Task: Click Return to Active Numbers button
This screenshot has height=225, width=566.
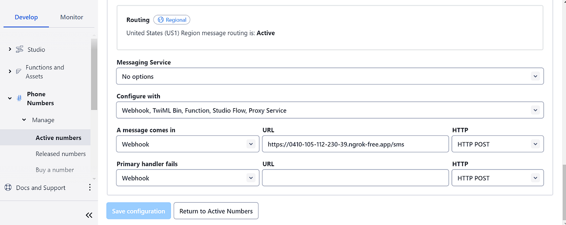Action: (216, 211)
